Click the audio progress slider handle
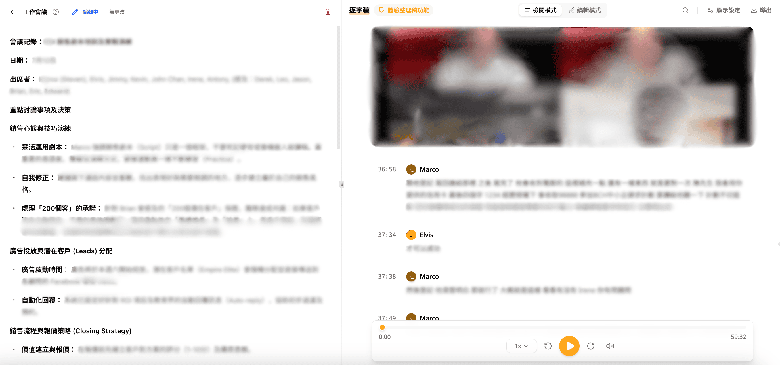 point(382,327)
